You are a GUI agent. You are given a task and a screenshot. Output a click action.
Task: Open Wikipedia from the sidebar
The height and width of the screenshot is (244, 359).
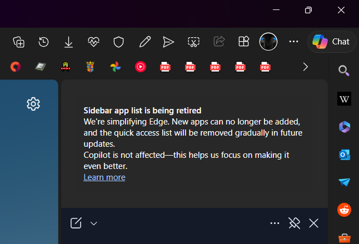tap(344, 99)
